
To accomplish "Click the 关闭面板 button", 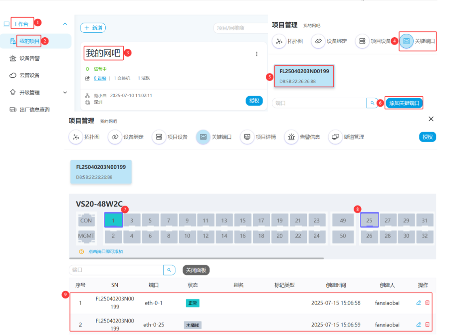I will [196, 270].
